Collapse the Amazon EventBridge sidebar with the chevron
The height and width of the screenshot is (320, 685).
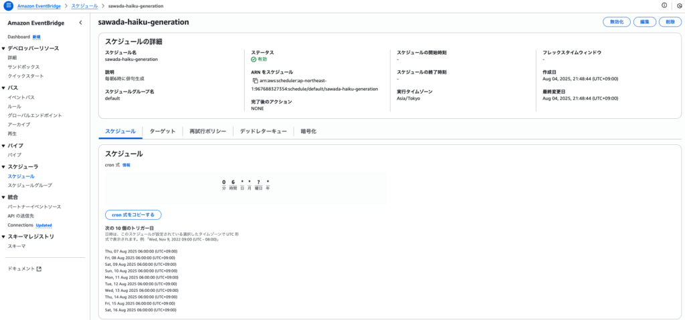coord(80,23)
